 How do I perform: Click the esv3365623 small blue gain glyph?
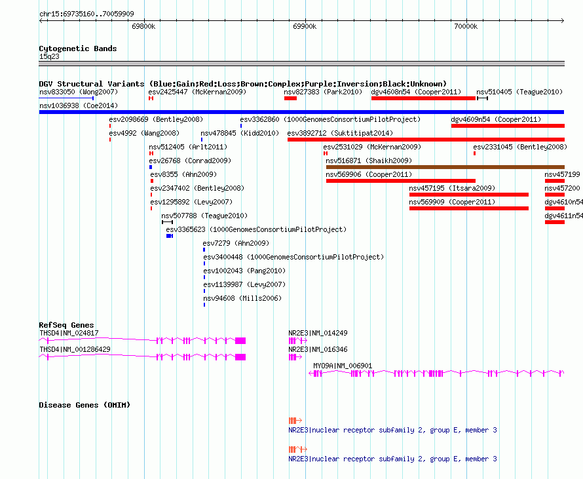[x=170, y=236]
